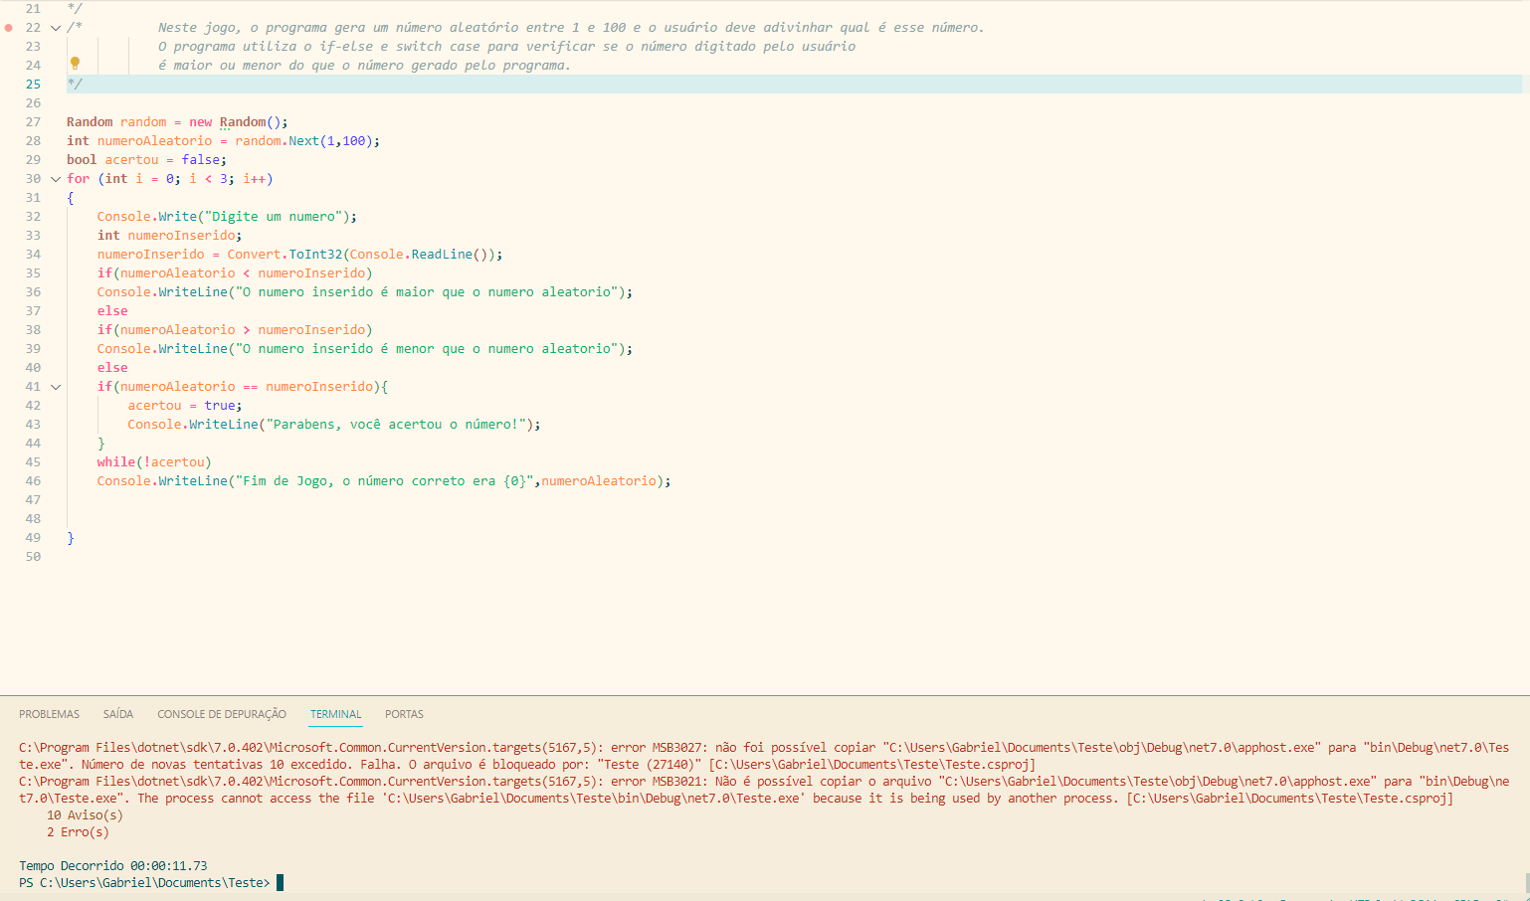1530x901 pixels.
Task: Click the MSB3027 error message in terminal
Action: (x=764, y=756)
